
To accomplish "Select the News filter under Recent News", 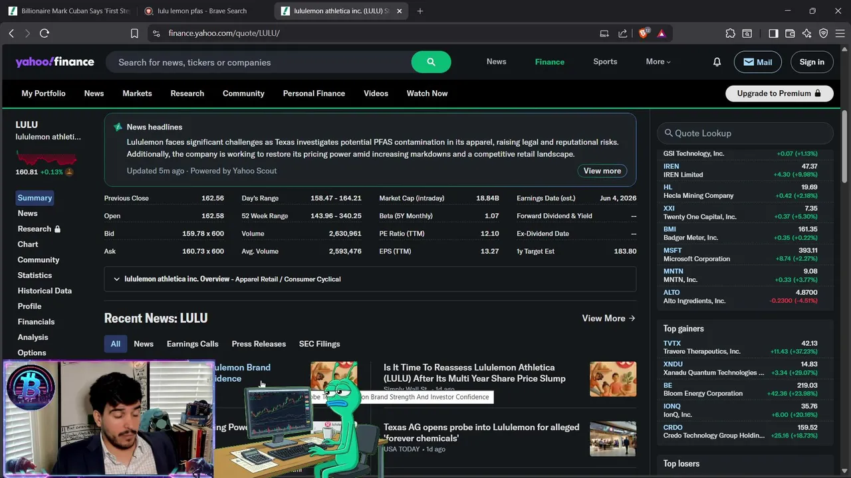I will coord(144,344).
